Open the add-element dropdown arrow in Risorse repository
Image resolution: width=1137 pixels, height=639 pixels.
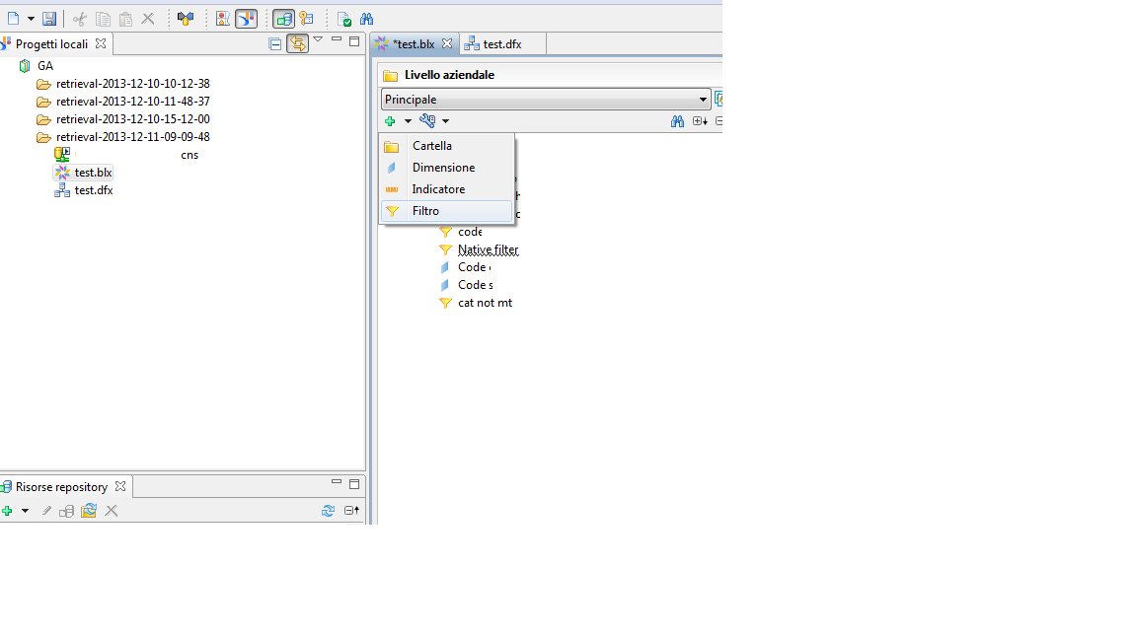pyautogui.click(x=23, y=511)
